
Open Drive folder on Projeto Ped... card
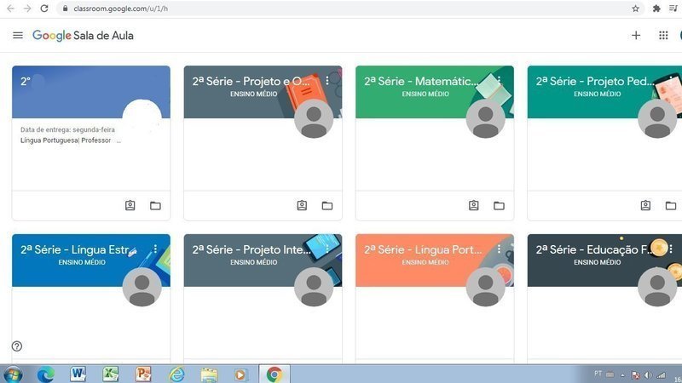click(x=671, y=205)
